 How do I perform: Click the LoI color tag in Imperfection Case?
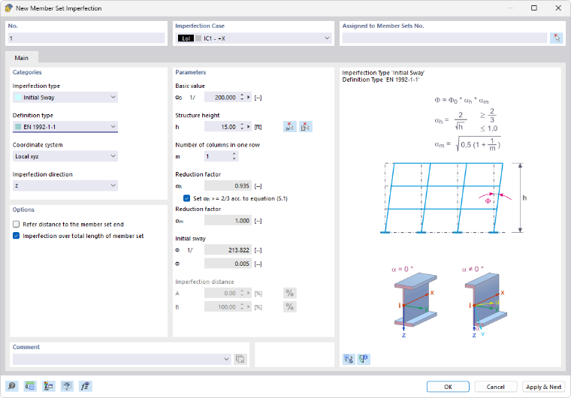pos(186,38)
